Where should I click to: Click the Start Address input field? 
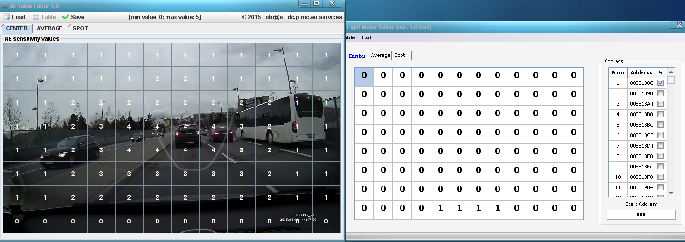641,214
